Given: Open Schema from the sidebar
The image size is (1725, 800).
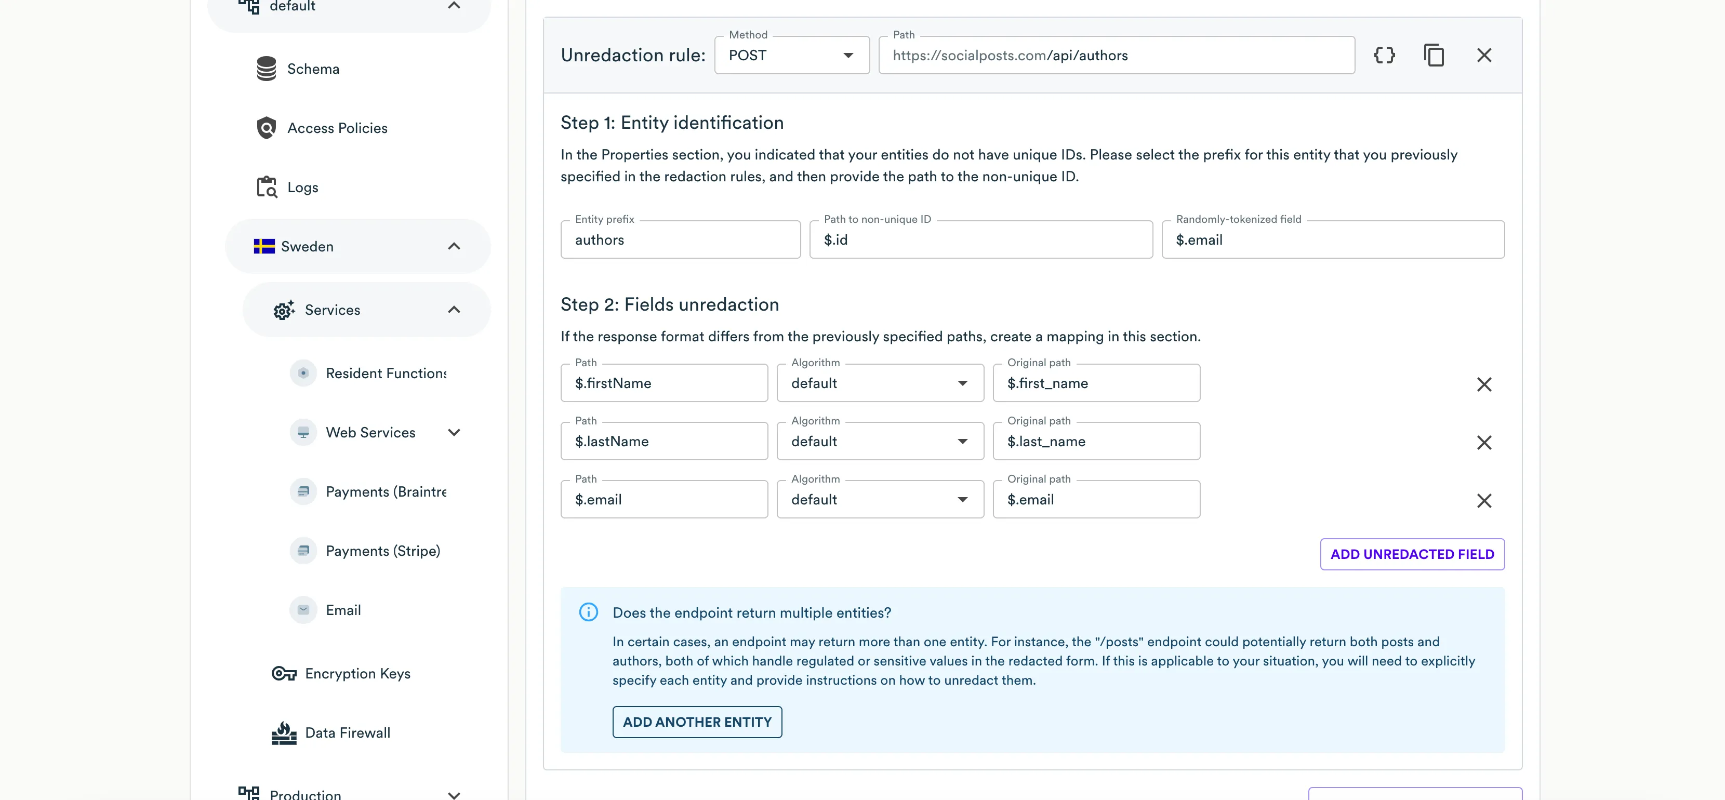Looking at the screenshot, I should point(313,69).
